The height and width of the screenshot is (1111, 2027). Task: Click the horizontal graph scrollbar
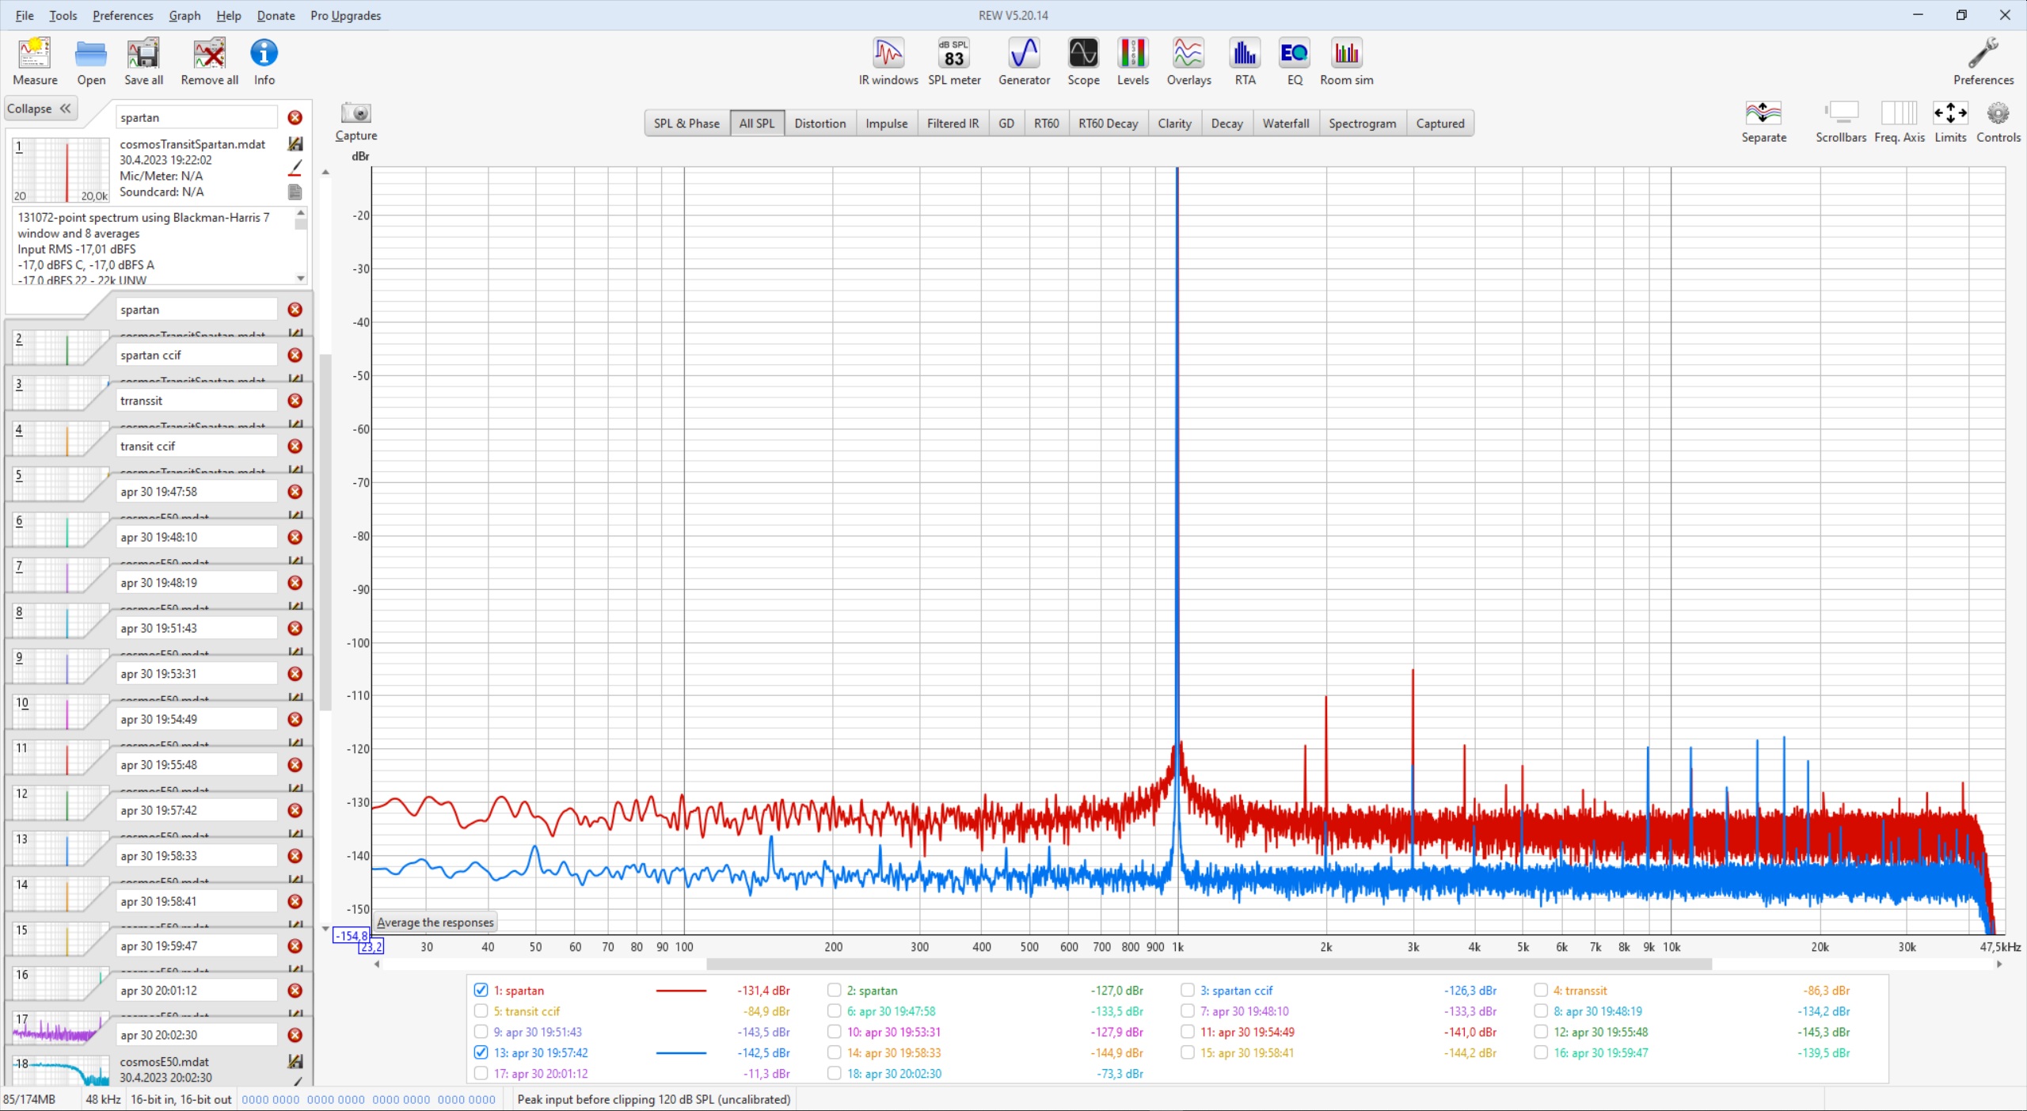coord(1209,964)
